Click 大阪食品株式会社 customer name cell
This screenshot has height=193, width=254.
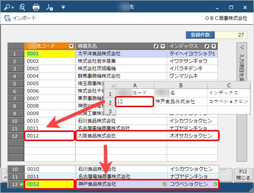(121, 136)
